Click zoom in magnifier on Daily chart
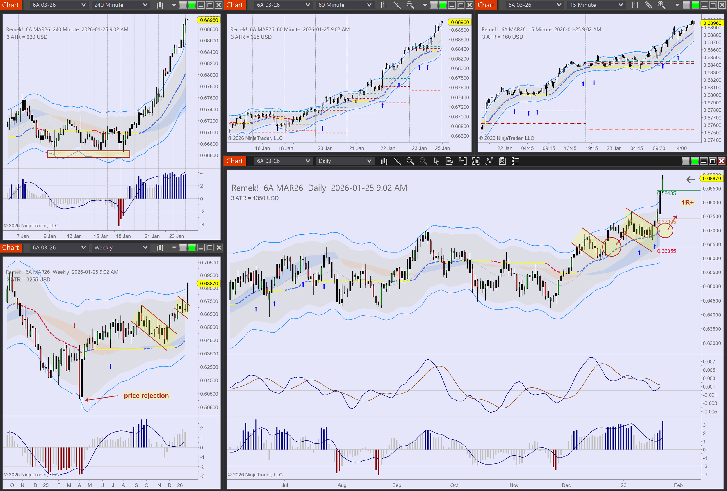Viewport: 727px width, 491px height. (x=410, y=161)
